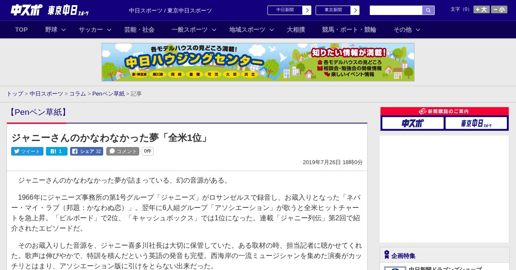The image size is (516, 270).
Task: Share article via Twitter ツイート button
Action: tap(27, 151)
